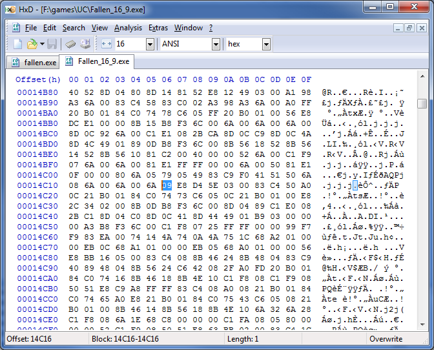This screenshot has width=434, height=350.
Task: Click the 0F column header
Action: (x=306, y=79)
